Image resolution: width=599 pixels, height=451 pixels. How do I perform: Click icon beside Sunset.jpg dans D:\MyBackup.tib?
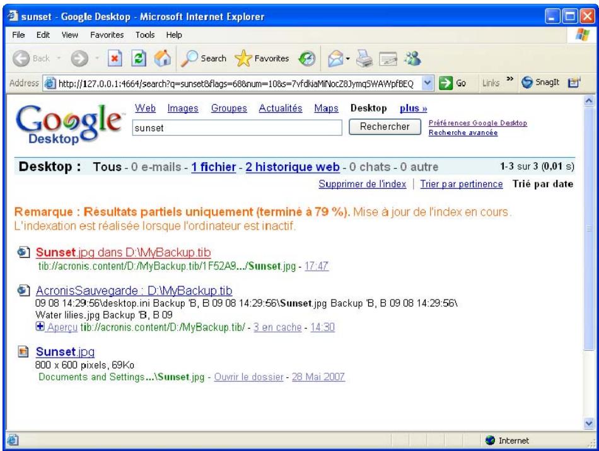click(24, 252)
